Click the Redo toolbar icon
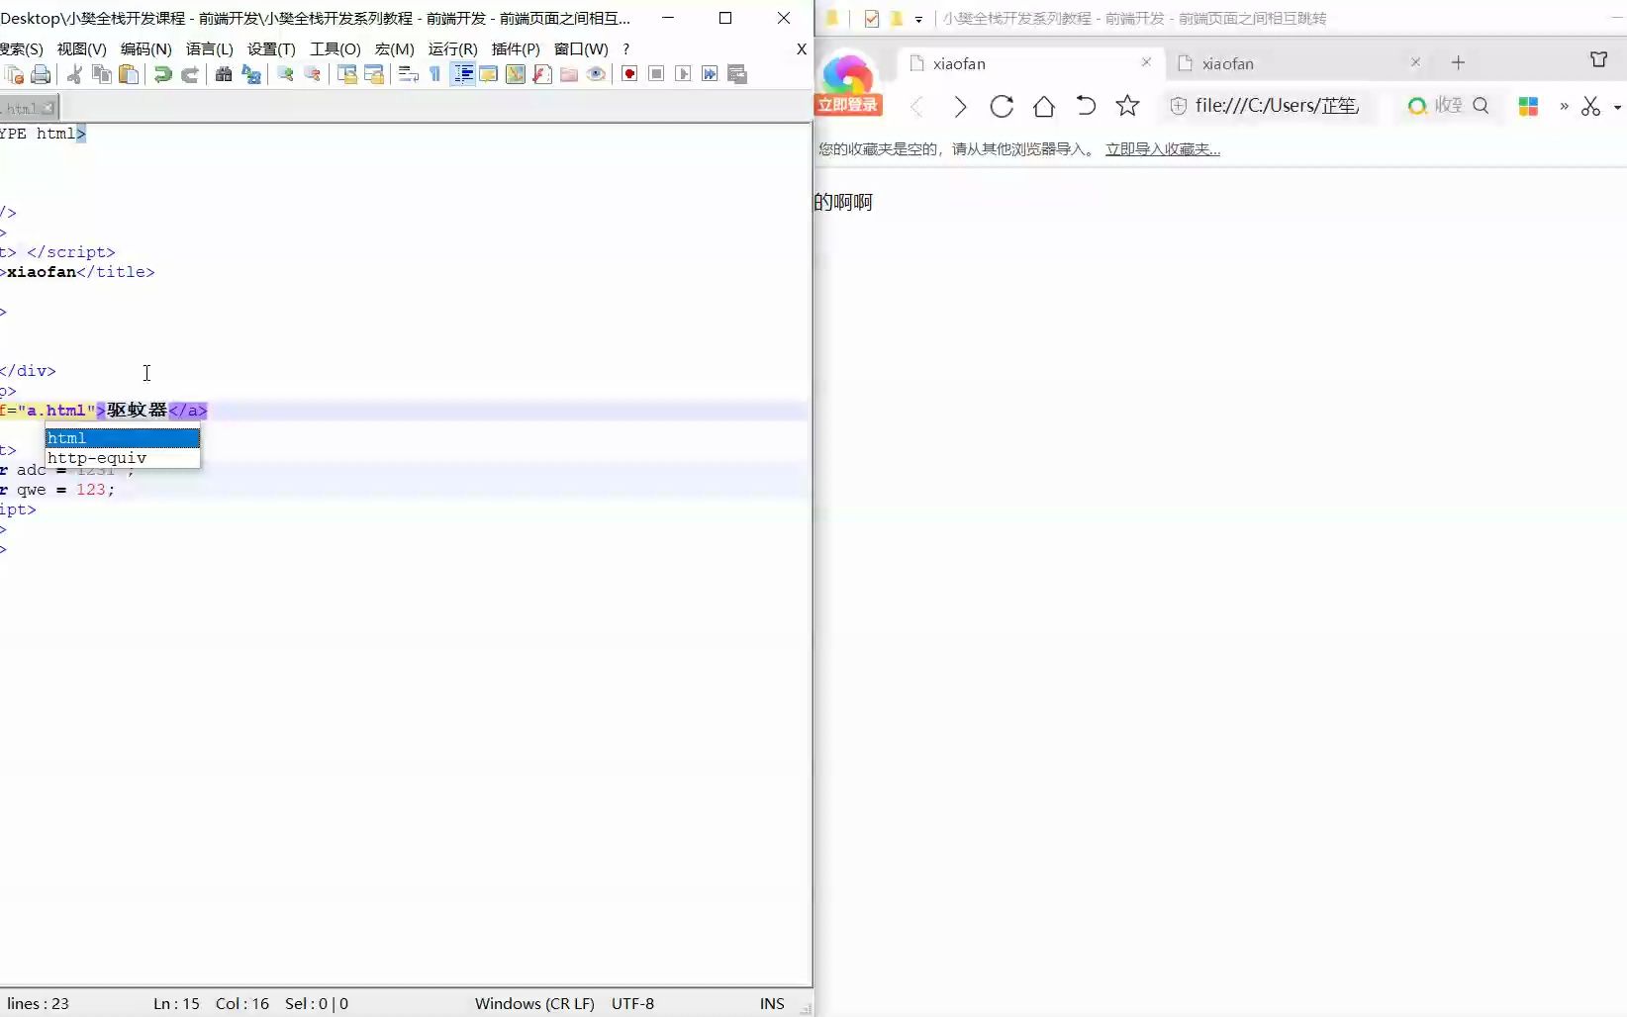Viewport: 1627px width, 1017px height. [x=190, y=74]
